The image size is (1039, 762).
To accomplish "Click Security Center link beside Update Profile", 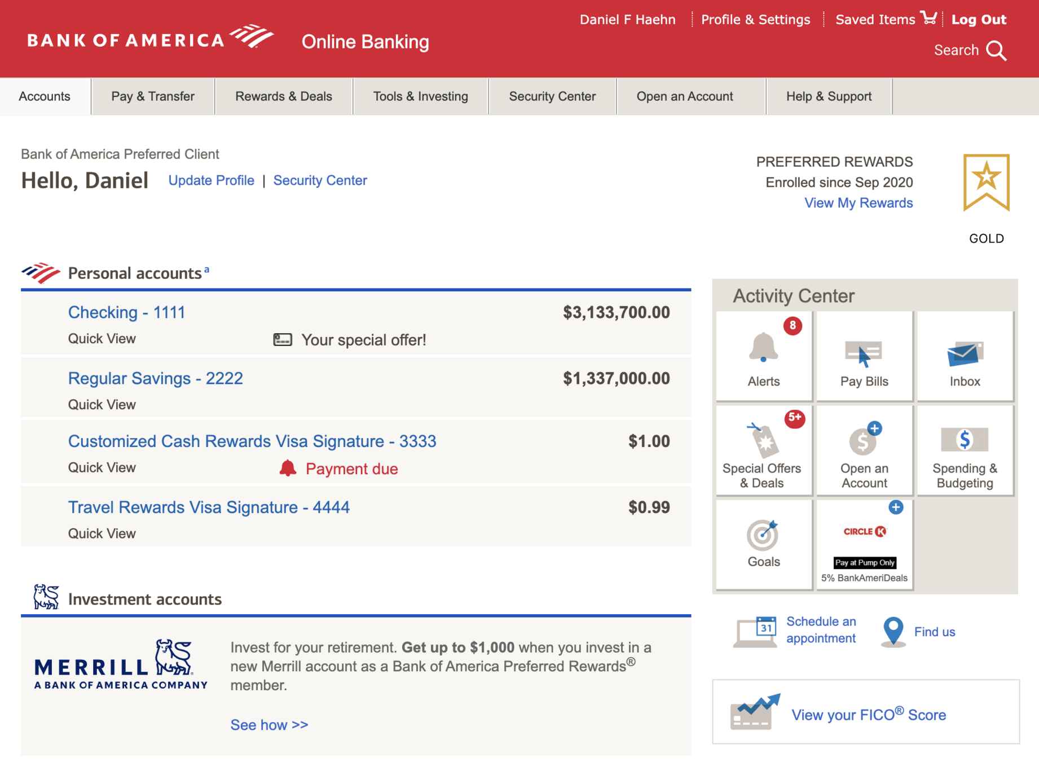I will coord(320,180).
